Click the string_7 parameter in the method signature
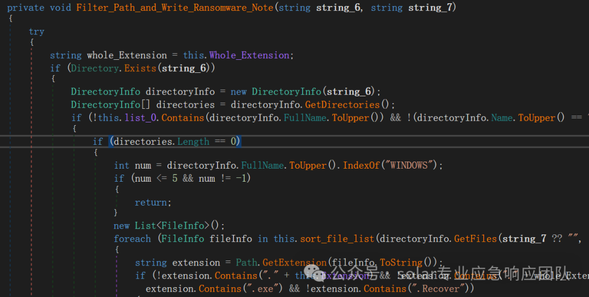 430,8
